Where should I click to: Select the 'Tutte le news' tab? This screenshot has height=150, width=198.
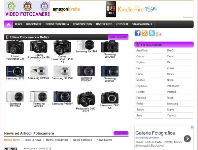click(33, 140)
